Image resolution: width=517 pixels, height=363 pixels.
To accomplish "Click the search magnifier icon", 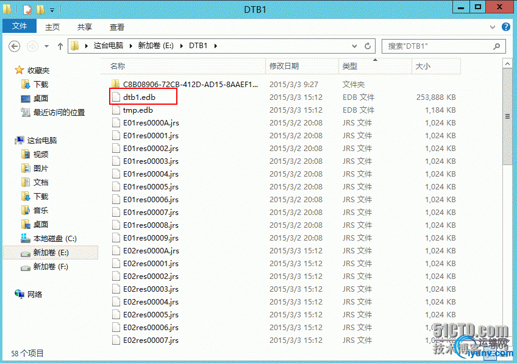I will click(x=496, y=46).
